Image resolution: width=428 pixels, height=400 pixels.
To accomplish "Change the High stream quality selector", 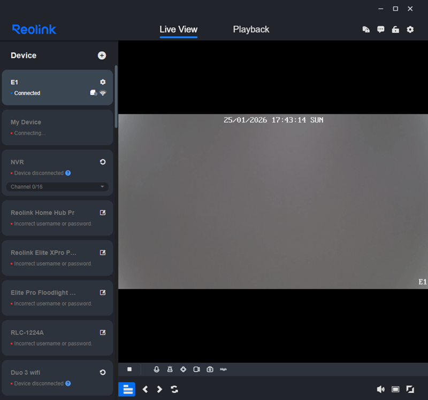I will 224,370.
